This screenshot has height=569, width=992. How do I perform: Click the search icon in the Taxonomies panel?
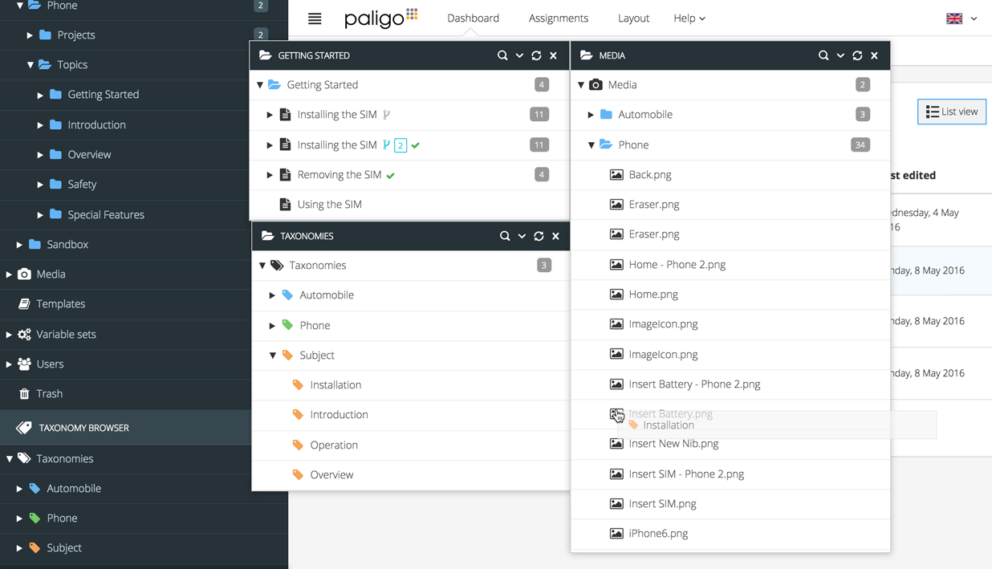[505, 236]
